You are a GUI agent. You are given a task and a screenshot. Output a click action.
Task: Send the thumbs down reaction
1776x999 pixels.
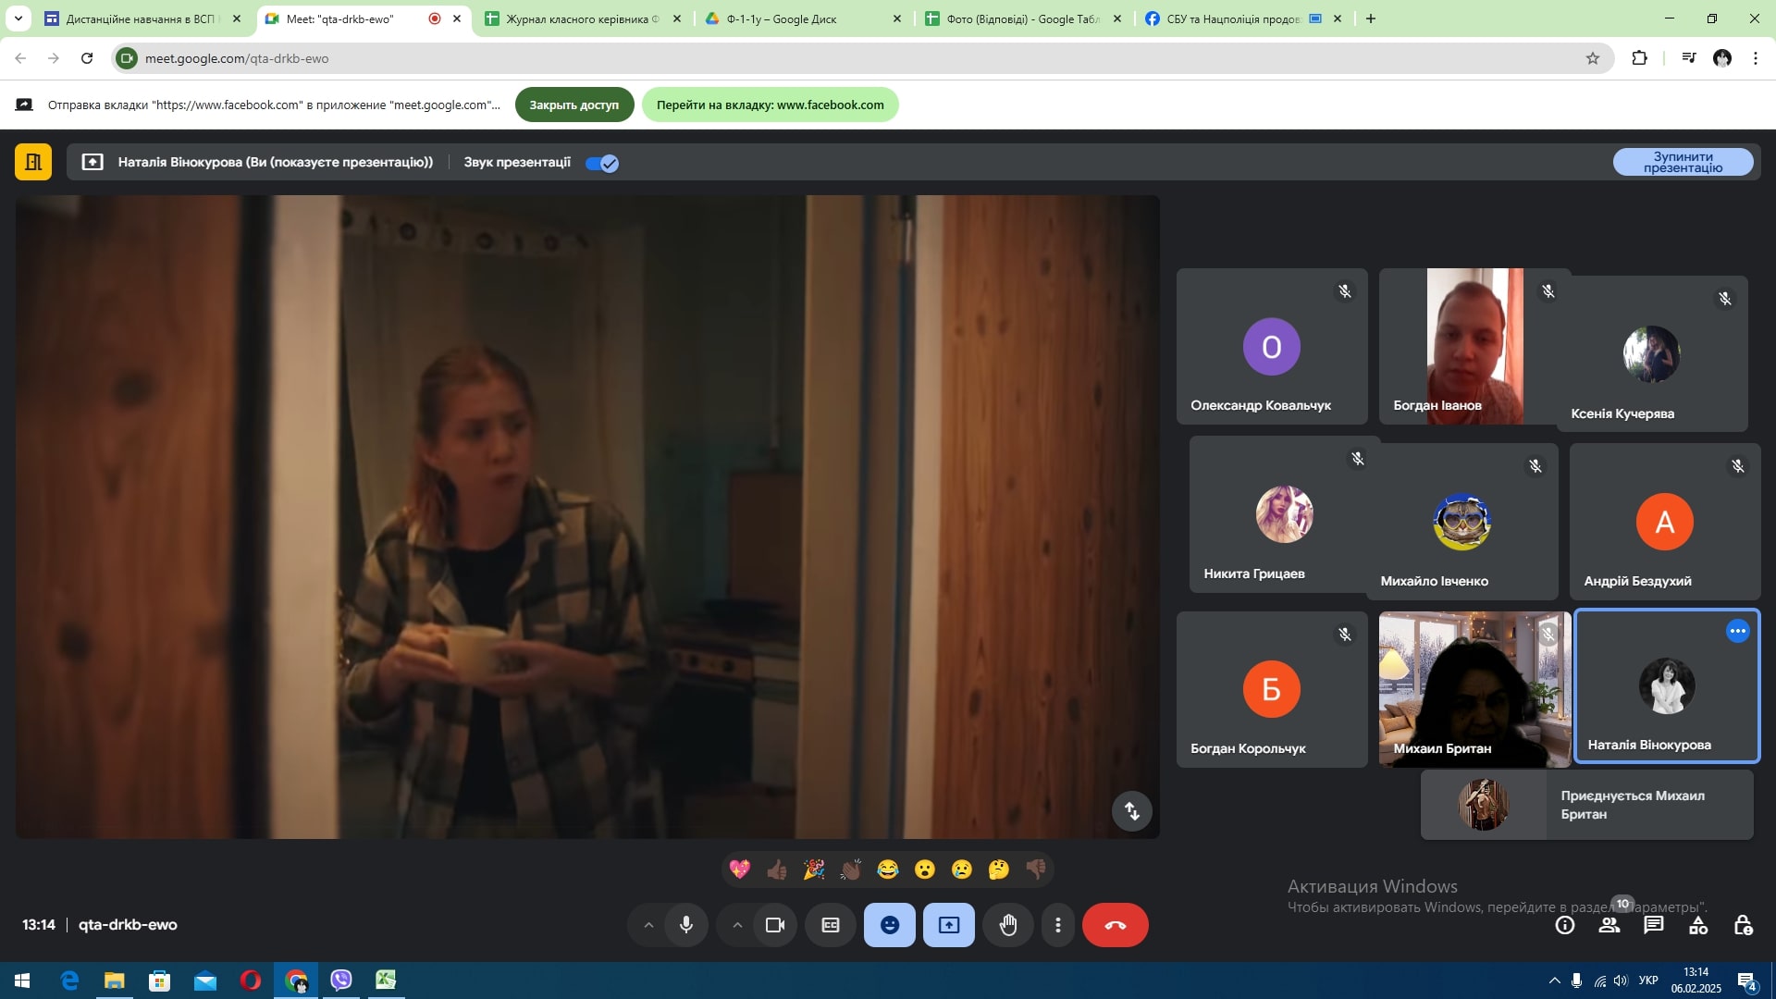1036,869
